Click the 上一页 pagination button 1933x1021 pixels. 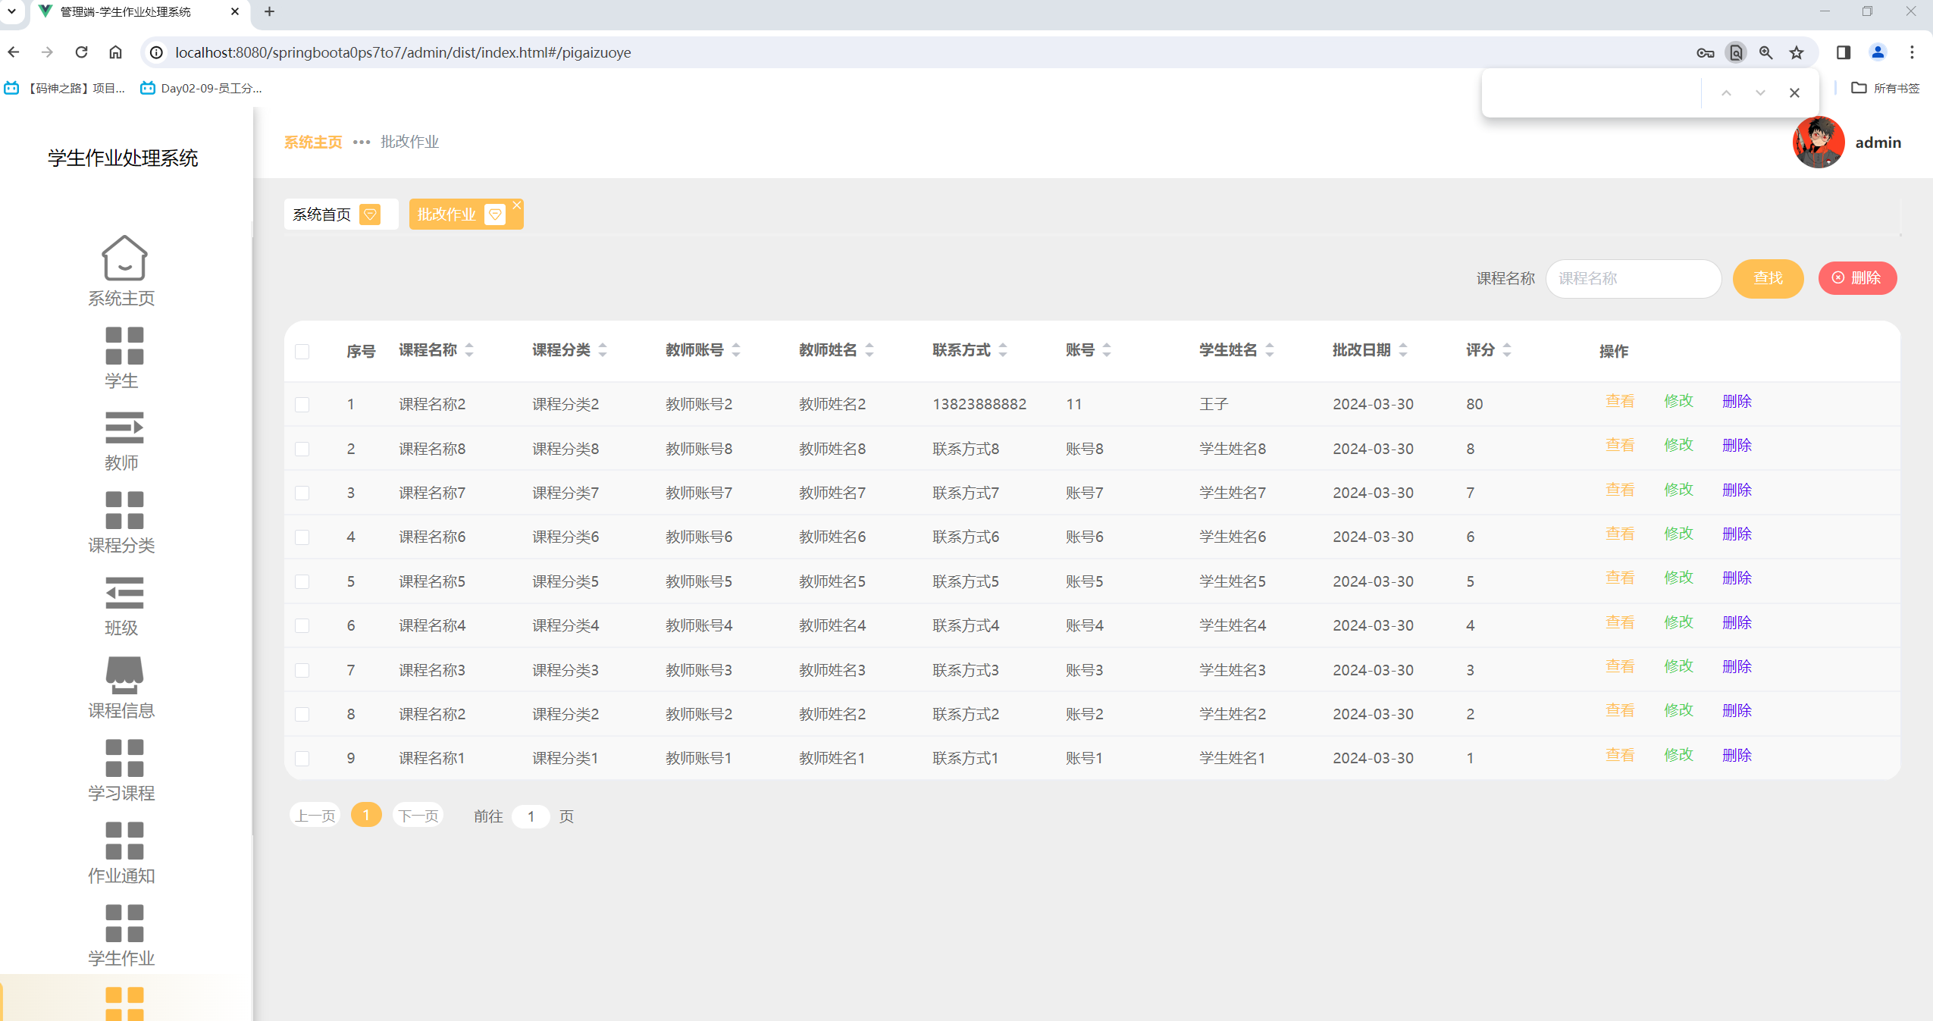point(315,816)
